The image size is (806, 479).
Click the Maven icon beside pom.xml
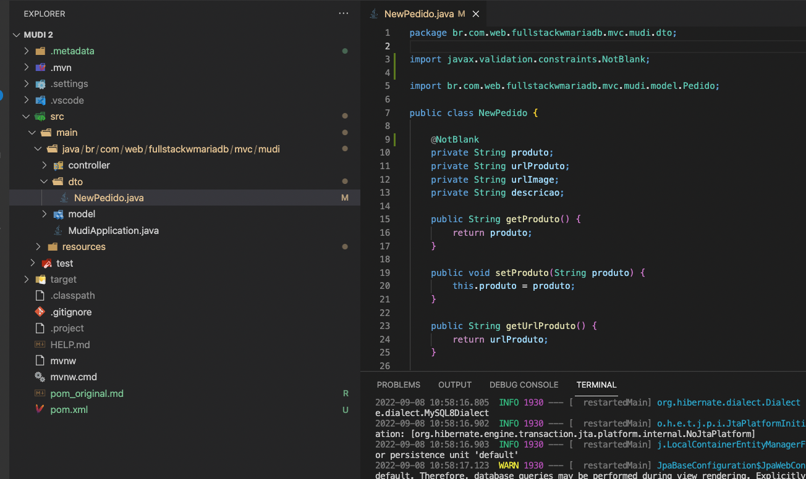coord(41,410)
